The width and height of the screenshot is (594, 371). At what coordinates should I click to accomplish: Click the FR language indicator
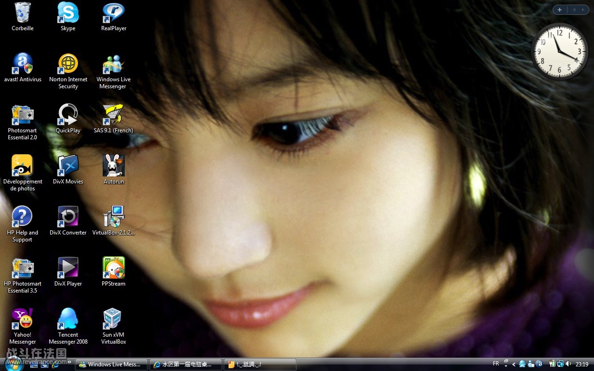(496, 364)
